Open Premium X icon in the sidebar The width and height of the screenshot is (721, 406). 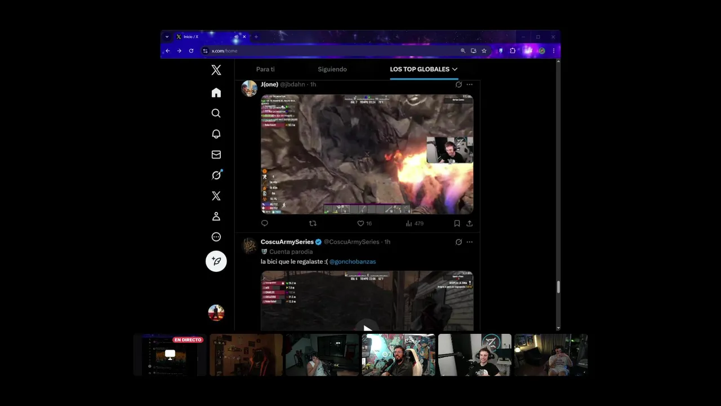[x=216, y=196]
